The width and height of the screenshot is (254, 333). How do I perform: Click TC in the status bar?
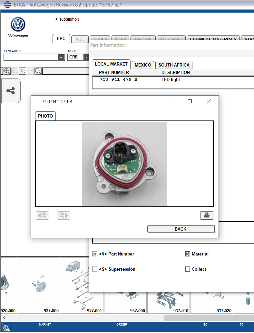(242, 325)
